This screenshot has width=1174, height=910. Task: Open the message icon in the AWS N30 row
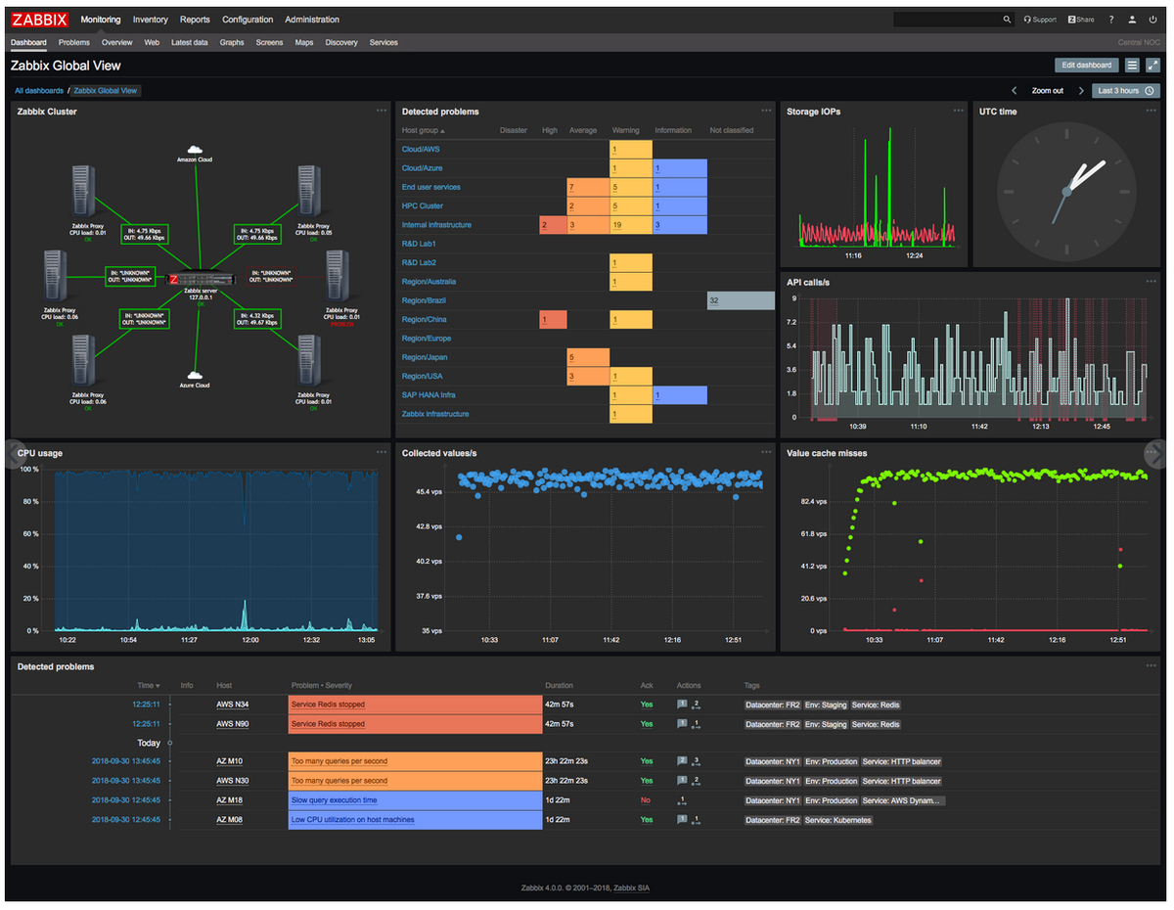click(682, 781)
